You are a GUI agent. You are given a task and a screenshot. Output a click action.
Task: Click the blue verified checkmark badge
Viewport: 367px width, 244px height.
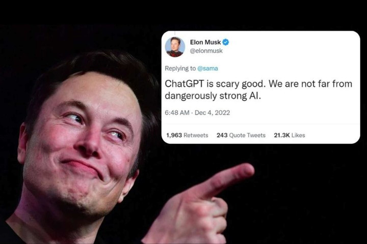pyautogui.click(x=226, y=42)
